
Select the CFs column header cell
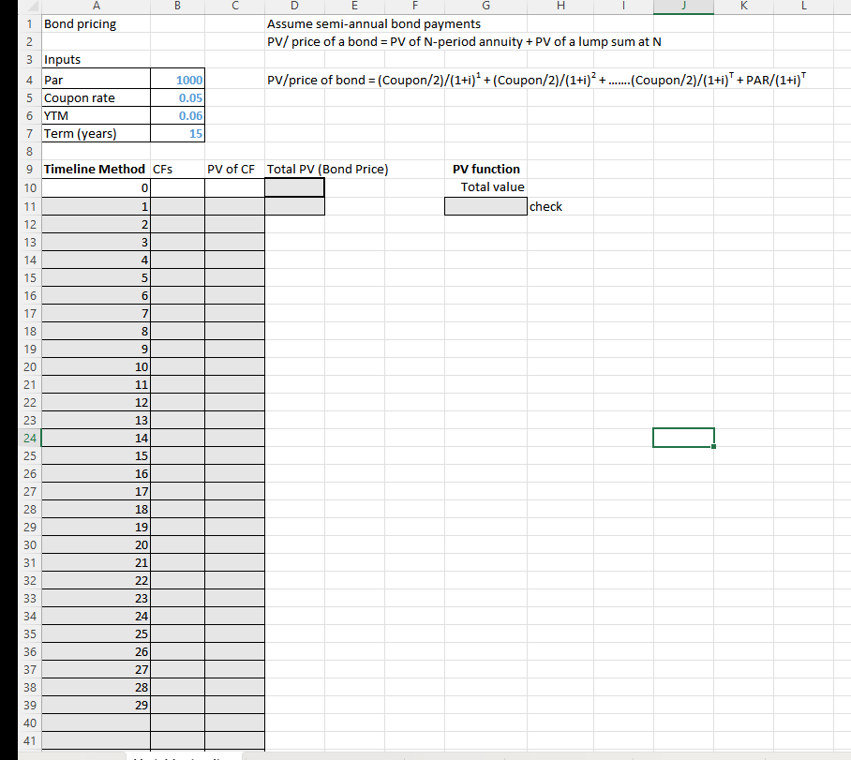tap(177, 169)
